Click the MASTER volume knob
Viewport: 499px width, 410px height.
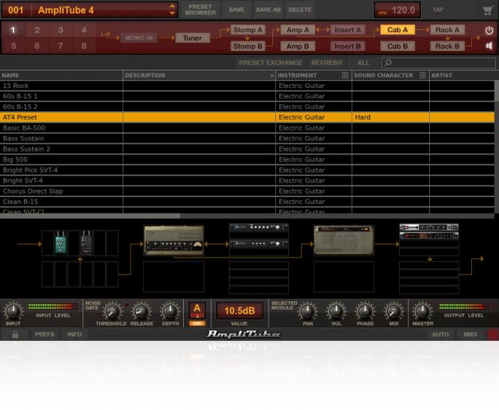pyautogui.click(x=422, y=311)
